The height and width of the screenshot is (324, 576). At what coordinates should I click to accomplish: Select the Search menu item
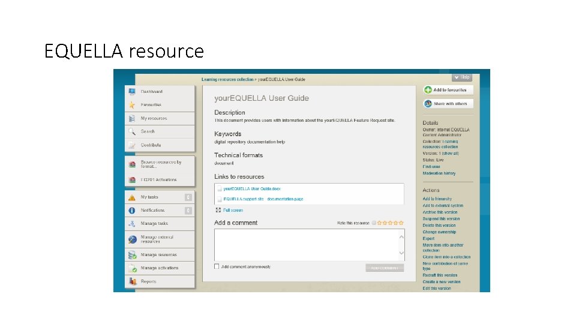tap(160, 131)
